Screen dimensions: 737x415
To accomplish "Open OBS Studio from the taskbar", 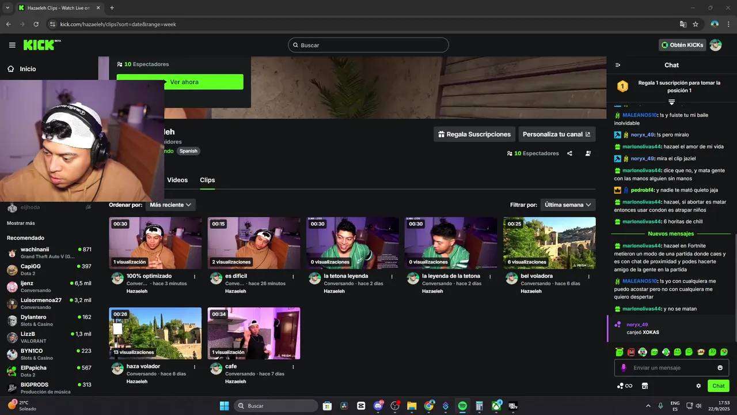I will coord(395,406).
